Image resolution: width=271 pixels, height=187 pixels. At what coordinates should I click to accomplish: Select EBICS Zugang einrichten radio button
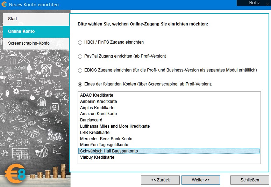point(80,70)
